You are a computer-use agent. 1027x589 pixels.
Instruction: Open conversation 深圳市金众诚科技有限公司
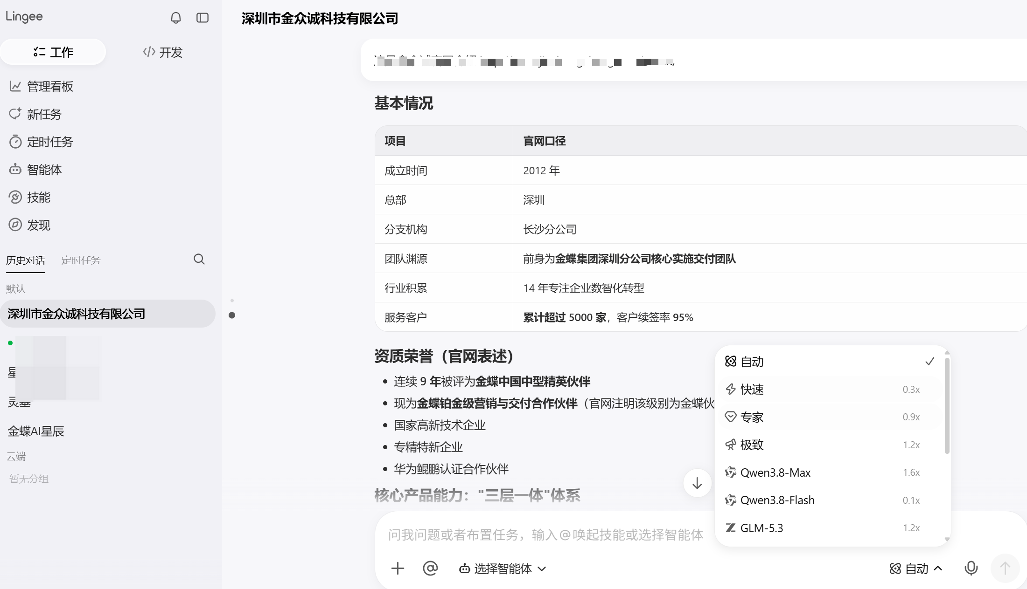[x=108, y=314]
